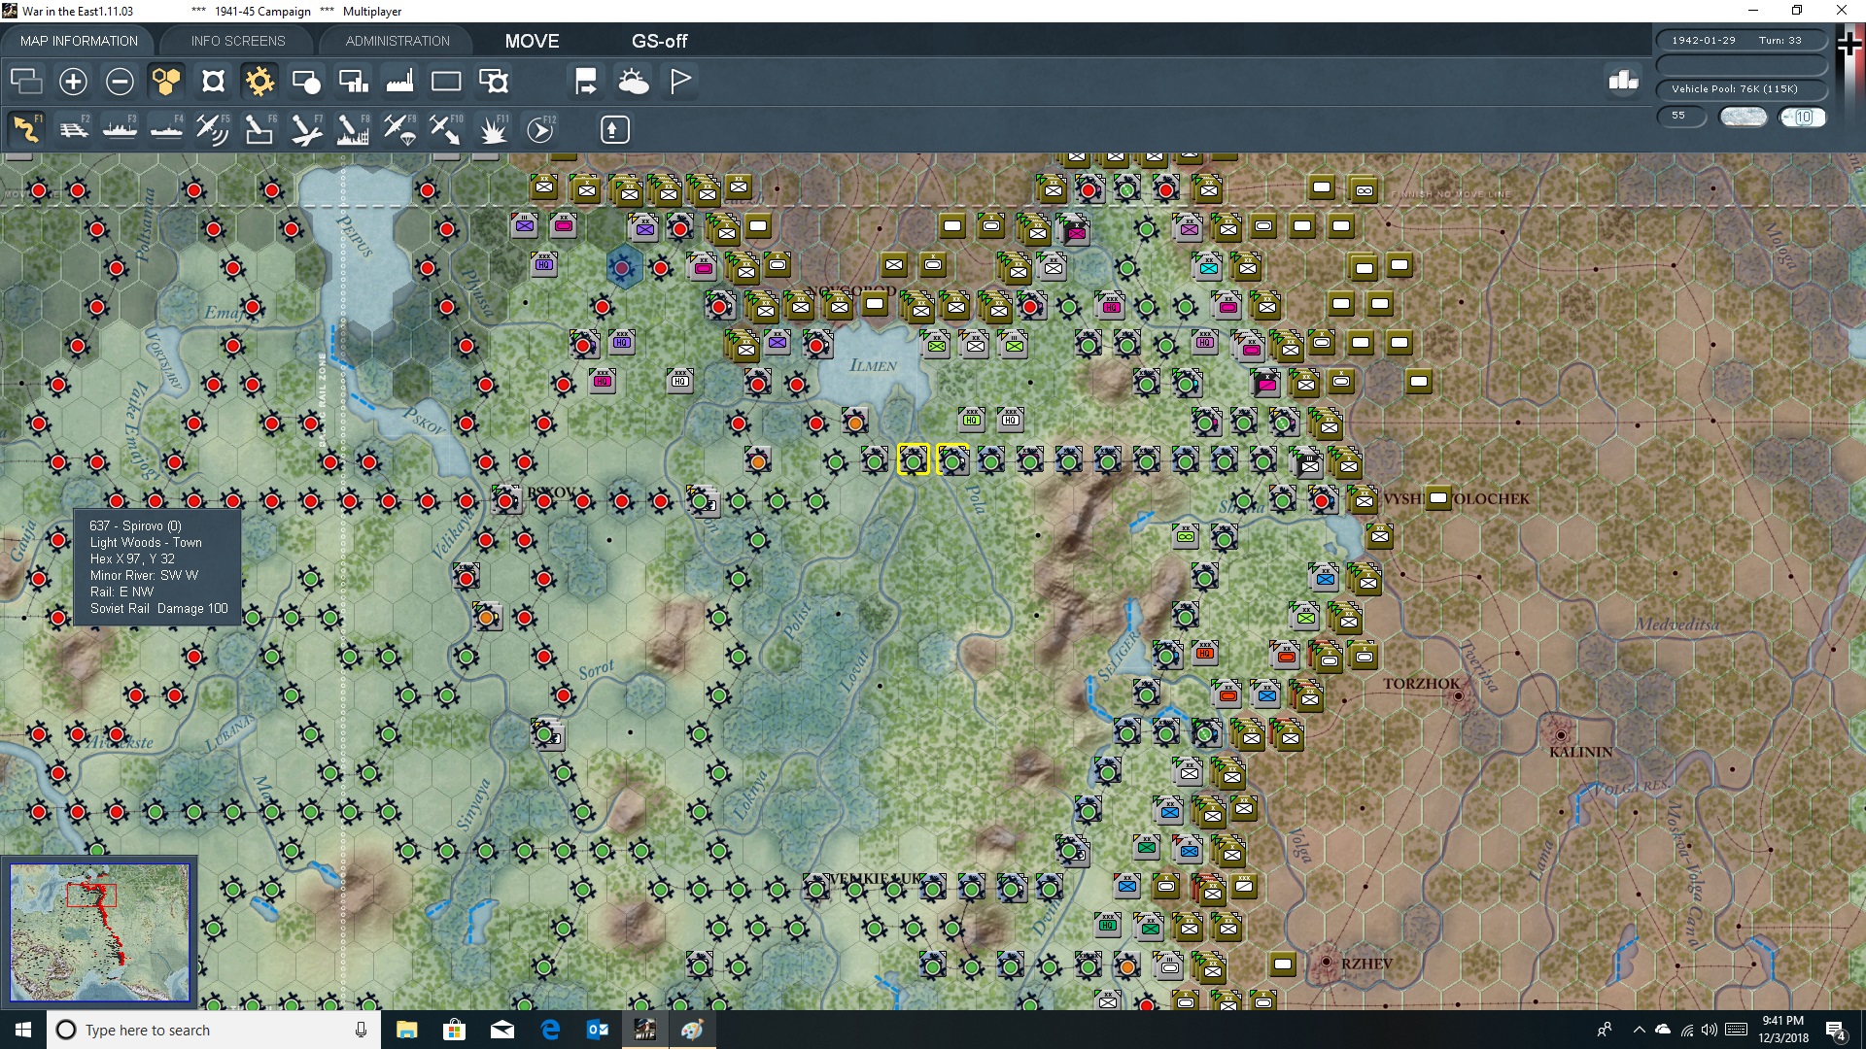Screen dimensions: 1866x1049
Task: Open the Info Screens tab
Action: pyautogui.click(x=238, y=41)
